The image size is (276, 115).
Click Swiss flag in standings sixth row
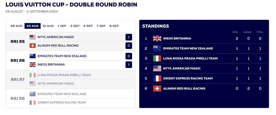click(x=157, y=88)
